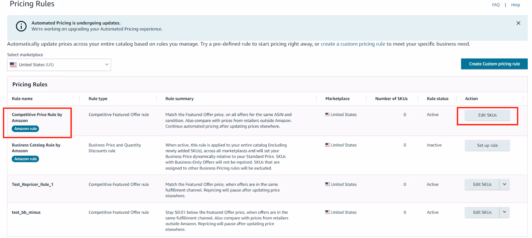The height and width of the screenshot is (238, 532).
Task: Open the FAQ link
Action: click(x=496, y=5)
